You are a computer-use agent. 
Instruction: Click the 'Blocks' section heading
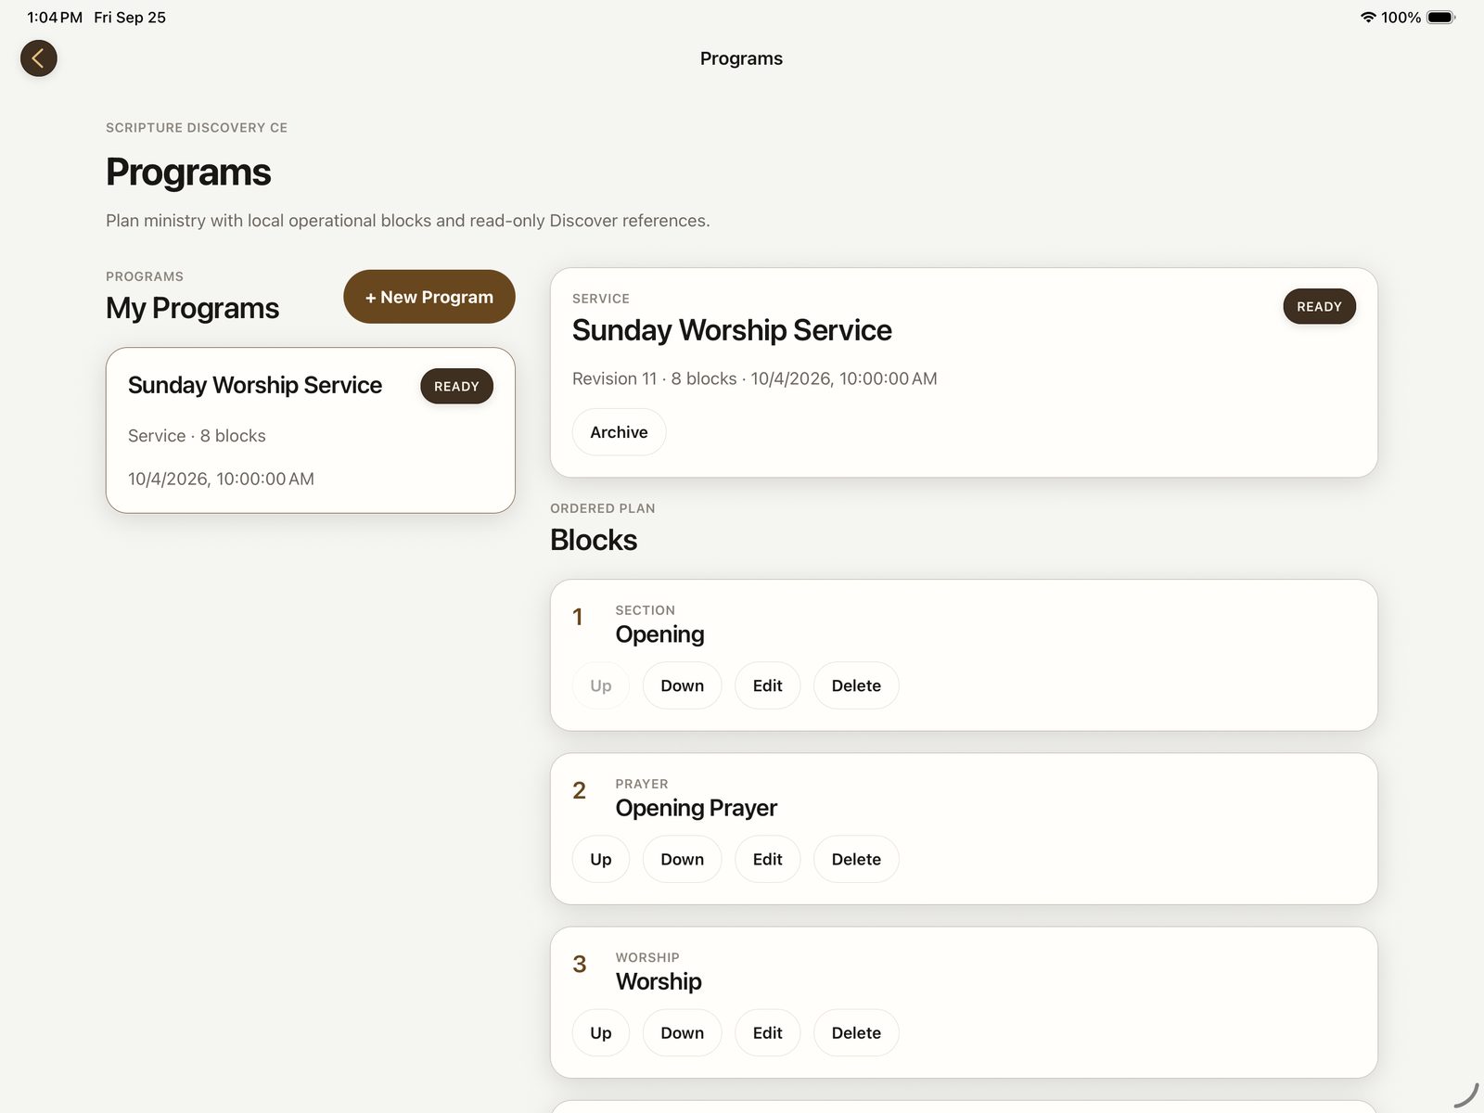click(x=594, y=540)
